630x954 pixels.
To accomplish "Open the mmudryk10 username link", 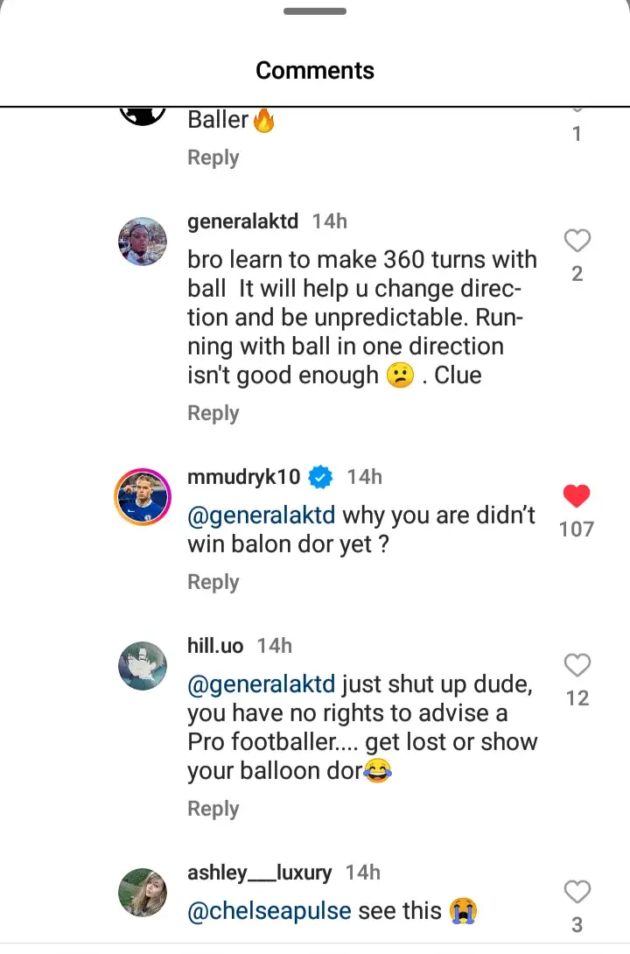I will pyautogui.click(x=244, y=477).
